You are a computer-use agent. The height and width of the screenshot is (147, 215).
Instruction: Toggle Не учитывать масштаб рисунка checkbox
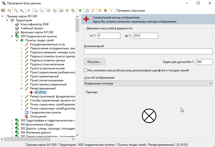(85, 70)
